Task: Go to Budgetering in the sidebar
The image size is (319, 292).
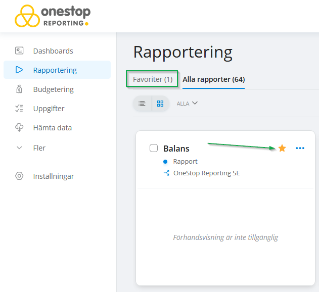Action: coord(53,89)
